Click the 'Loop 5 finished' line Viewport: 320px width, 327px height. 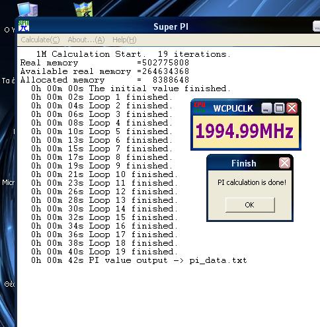coord(102,131)
